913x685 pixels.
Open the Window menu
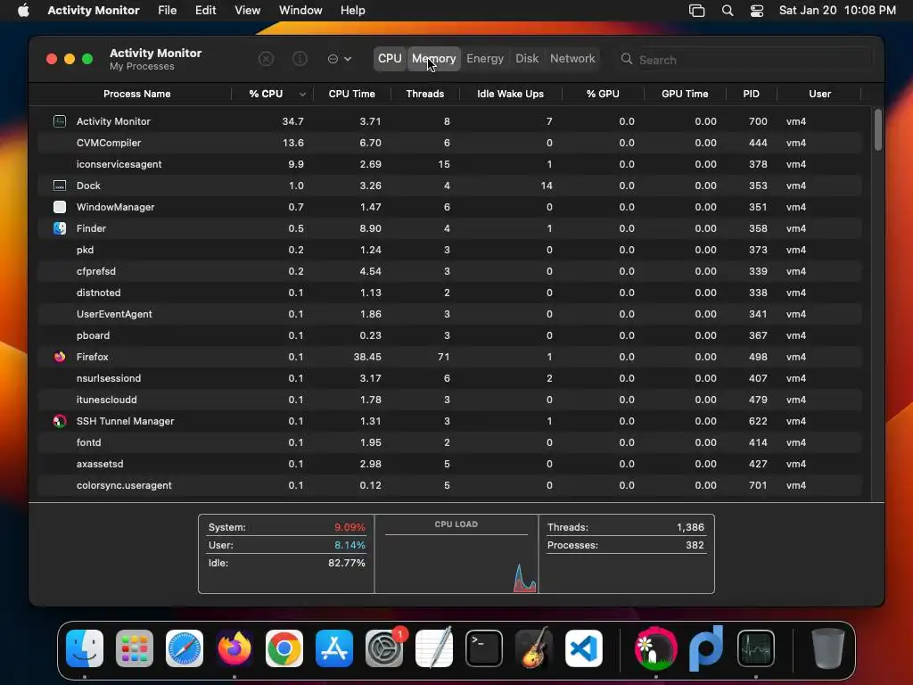coord(300,11)
